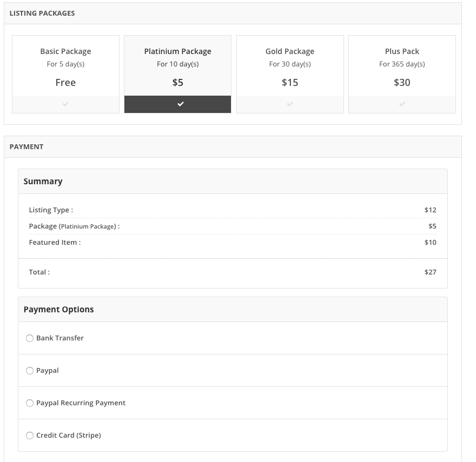Click the Plus Pack title text
476x462 pixels.
coord(402,51)
